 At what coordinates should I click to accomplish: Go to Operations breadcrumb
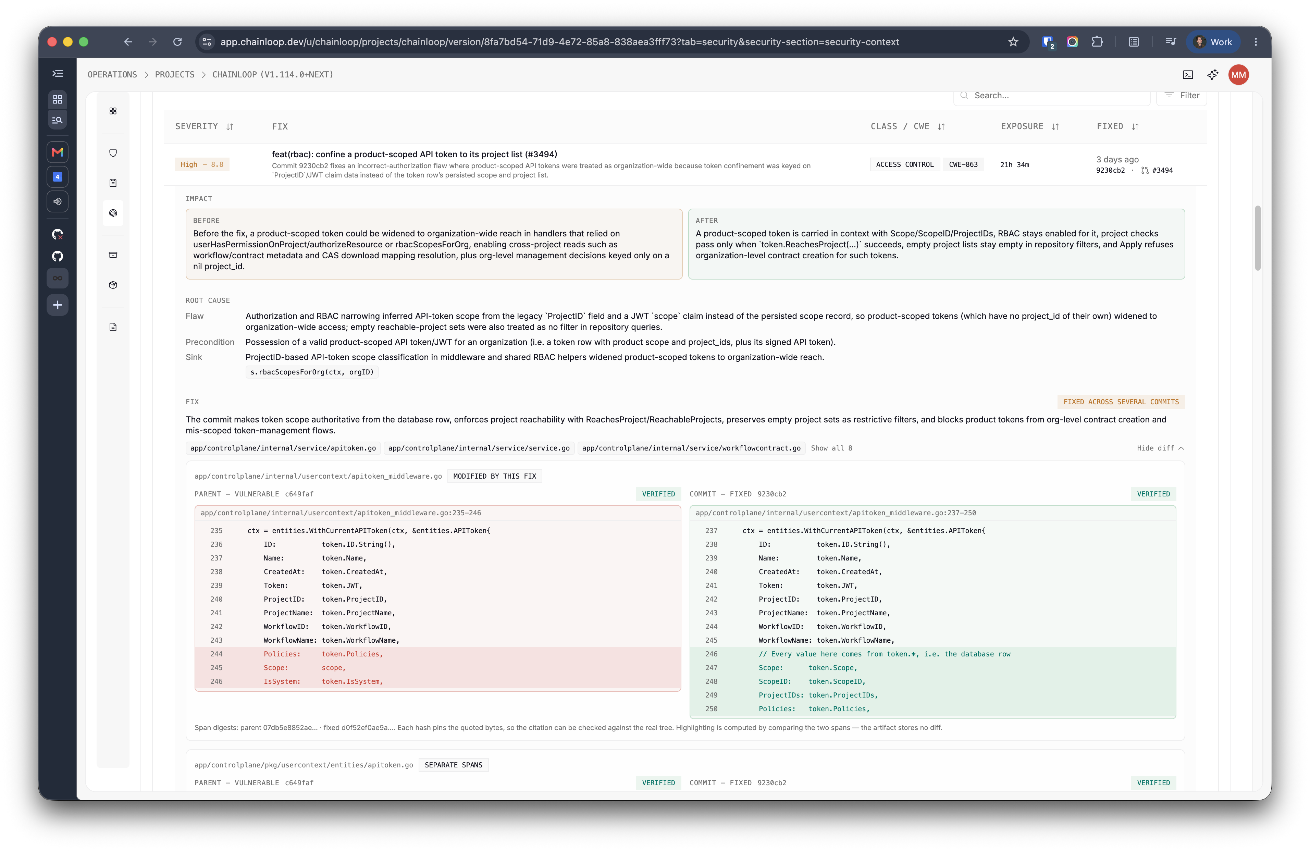[x=112, y=75]
